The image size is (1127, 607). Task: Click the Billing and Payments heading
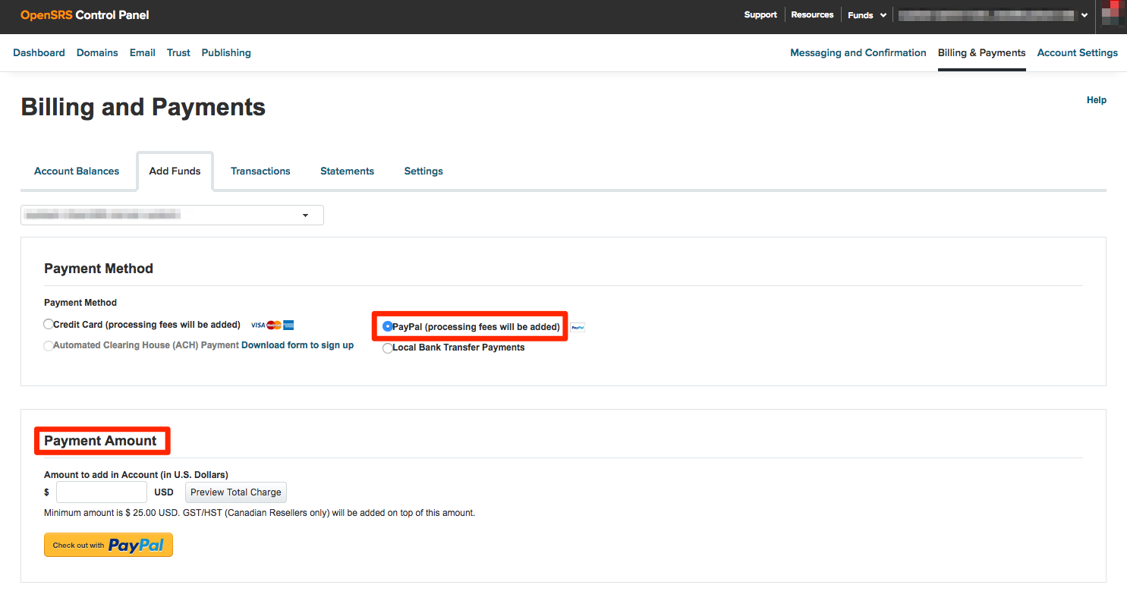coord(143,107)
